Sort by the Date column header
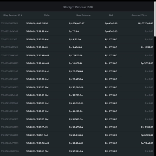The image size is (156, 156). (x=47, y=15)
